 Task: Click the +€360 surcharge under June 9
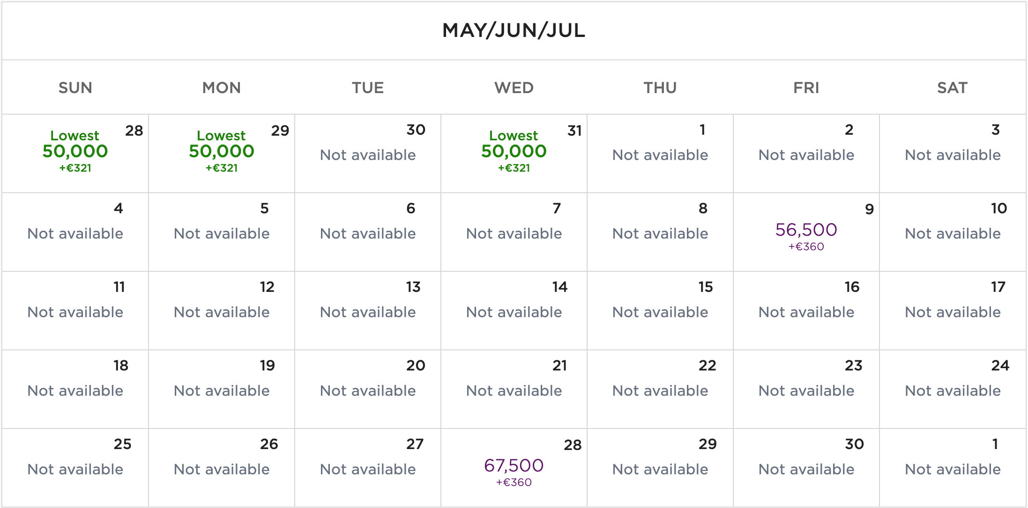click(806, 247)
